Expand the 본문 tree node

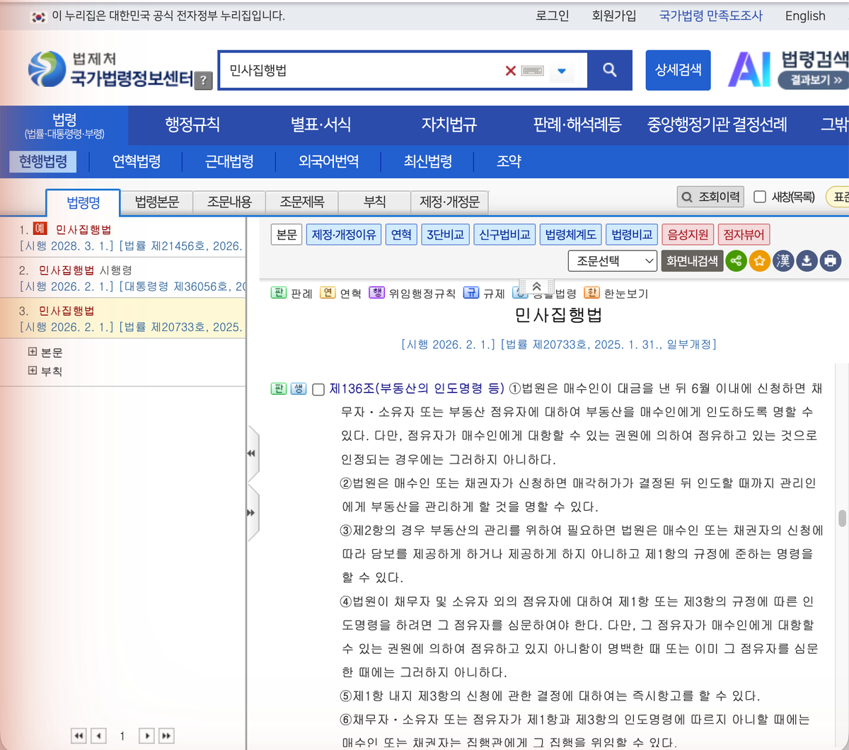[33, 352]
